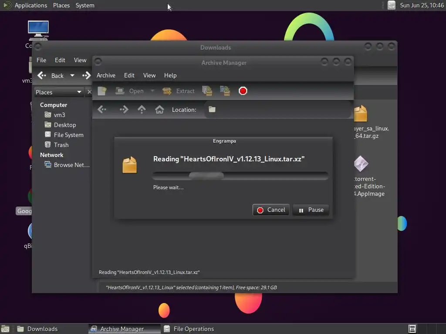Click the Computer desktop icon
The image size is (446, 334).
[38, 30]
